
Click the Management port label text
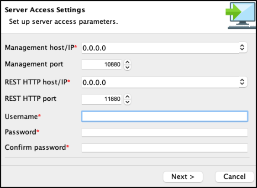click(34, 64)
